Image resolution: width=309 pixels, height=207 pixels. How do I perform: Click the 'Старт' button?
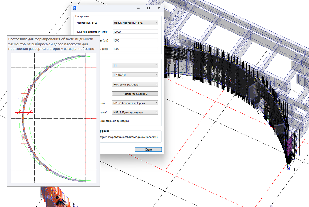148,150
